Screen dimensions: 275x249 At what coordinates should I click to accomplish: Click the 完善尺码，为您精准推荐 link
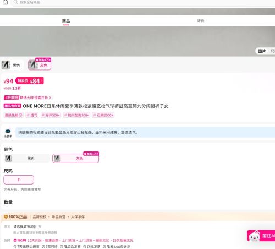[22, 190]
